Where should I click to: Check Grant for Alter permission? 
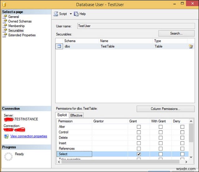coord(139,127)
